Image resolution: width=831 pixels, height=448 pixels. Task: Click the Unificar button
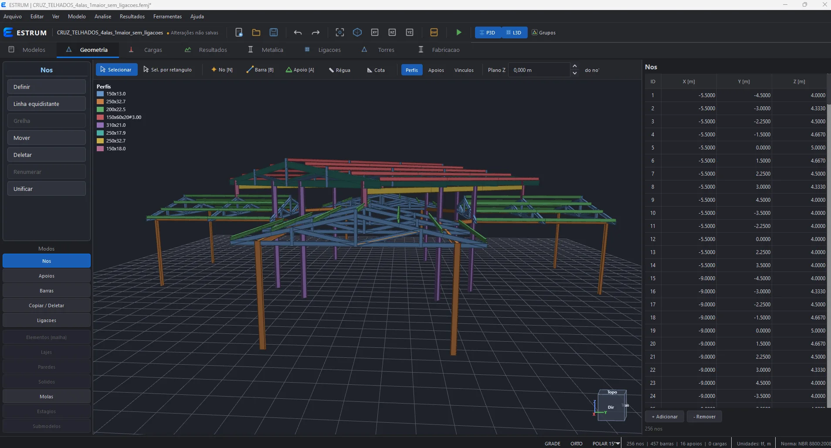47,189
